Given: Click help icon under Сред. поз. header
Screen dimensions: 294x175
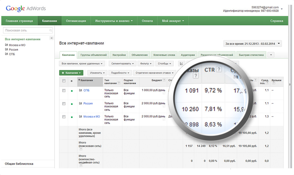Looking at the screenshot, I should point(267,83).
